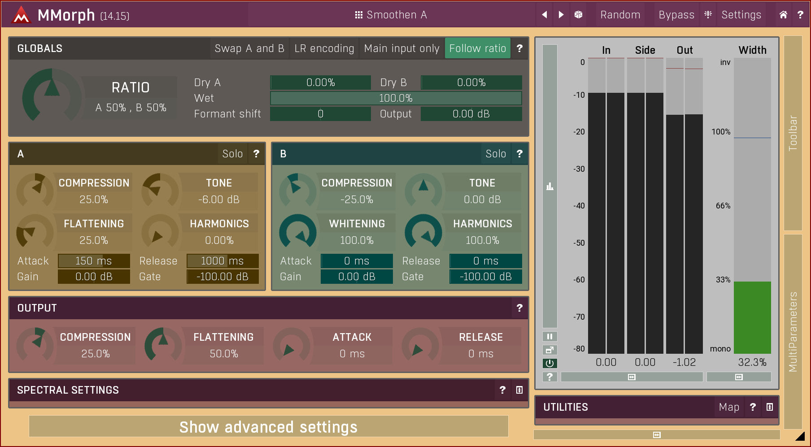Click the meter power enable icon
Viewport: 811px width, 447px height.
pos(549,363)
